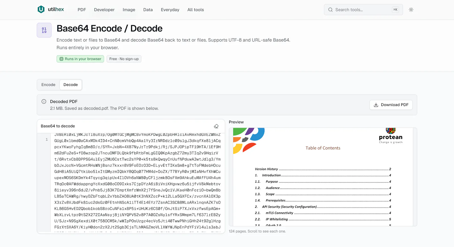Click the 'Base64 Encode / Decode' heading
The image size is (454, 247).
[110, 28]
